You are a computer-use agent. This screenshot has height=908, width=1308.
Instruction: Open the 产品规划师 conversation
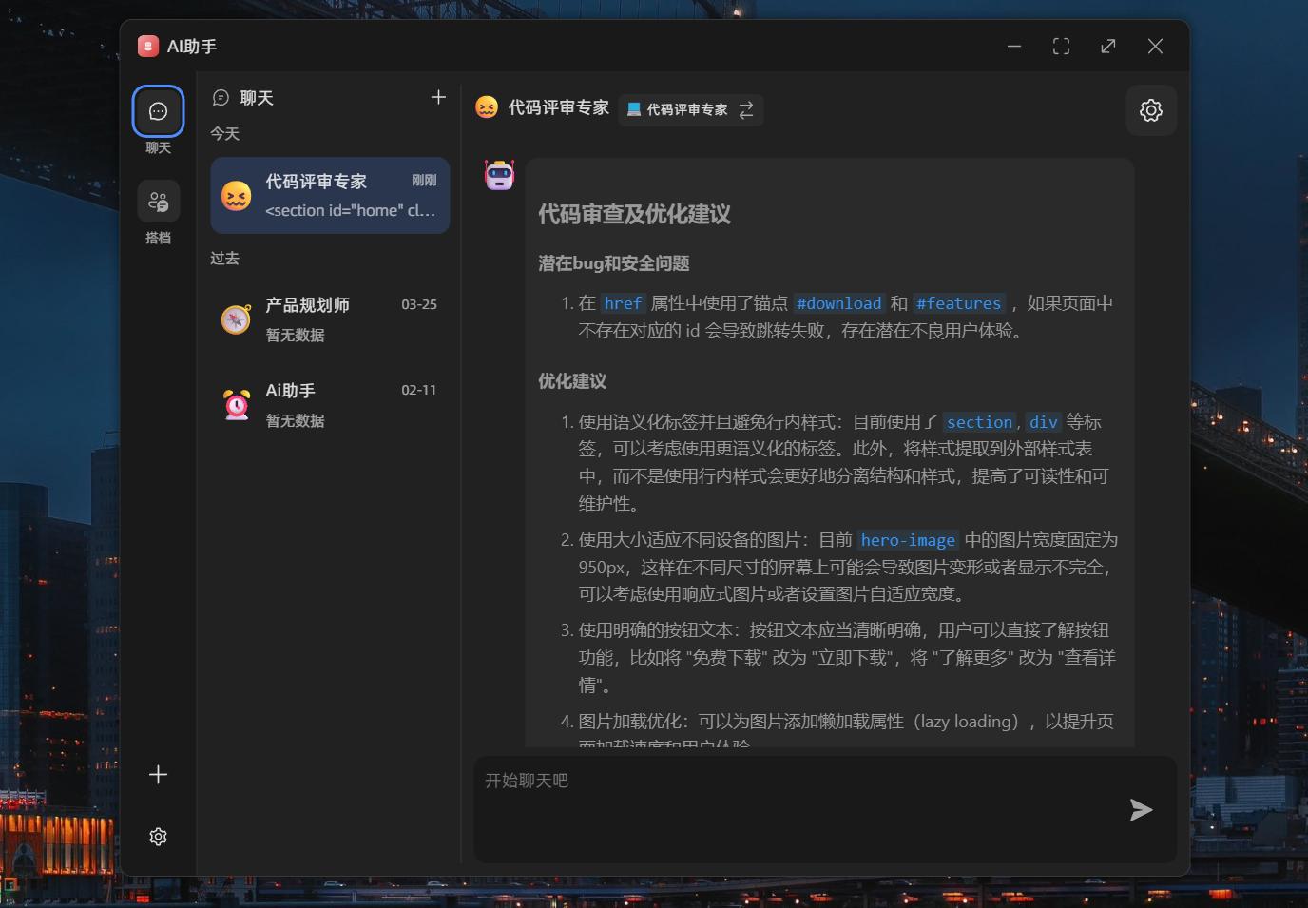tap(329, 319)
